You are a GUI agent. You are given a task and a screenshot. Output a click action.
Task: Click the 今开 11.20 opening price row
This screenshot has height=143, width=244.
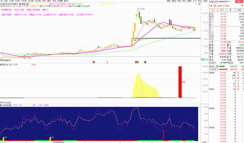[218, 42]
